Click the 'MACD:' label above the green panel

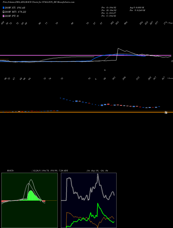coord(10,171)
